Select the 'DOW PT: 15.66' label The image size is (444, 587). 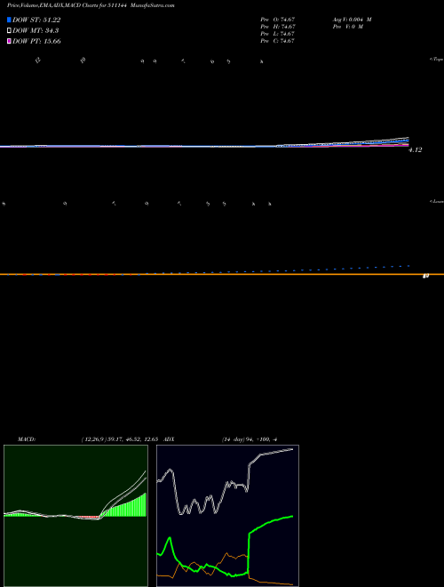tap(36, 41)
